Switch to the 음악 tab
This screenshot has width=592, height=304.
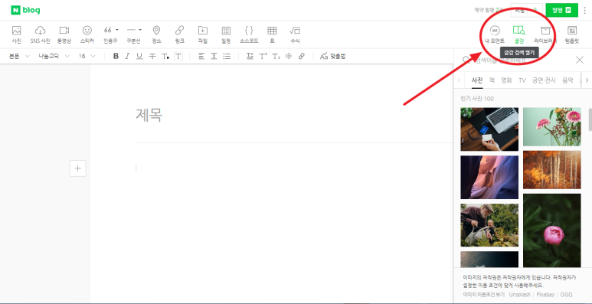567,80
